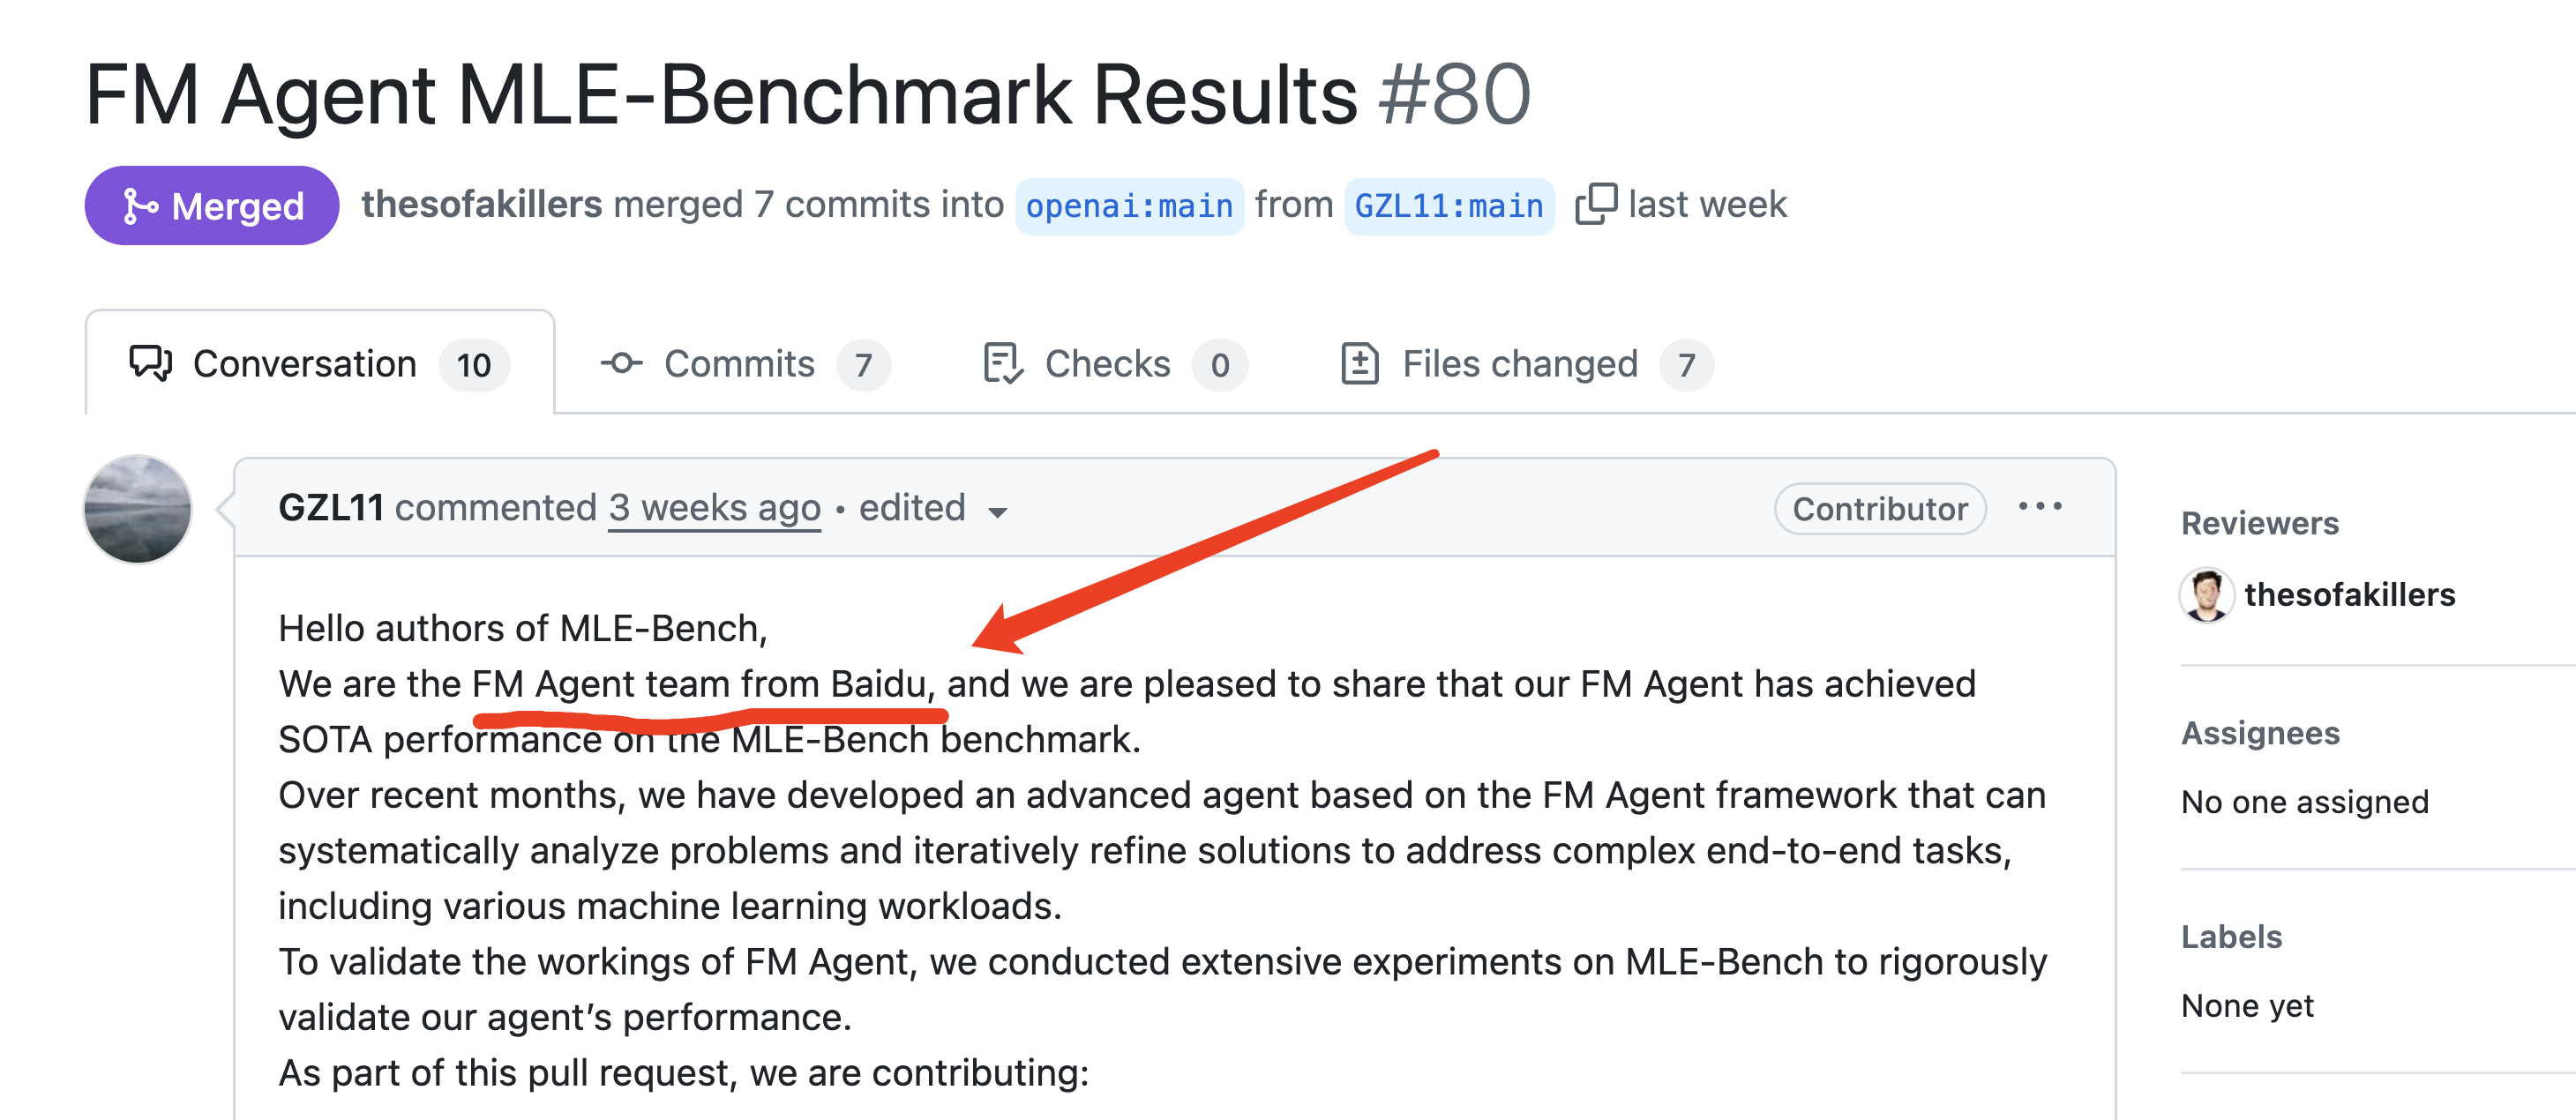The image size is (2576, 1120).
Task: Expand the "edited" history dropdown
Action: pyautogui.click(x=997, y=511)
